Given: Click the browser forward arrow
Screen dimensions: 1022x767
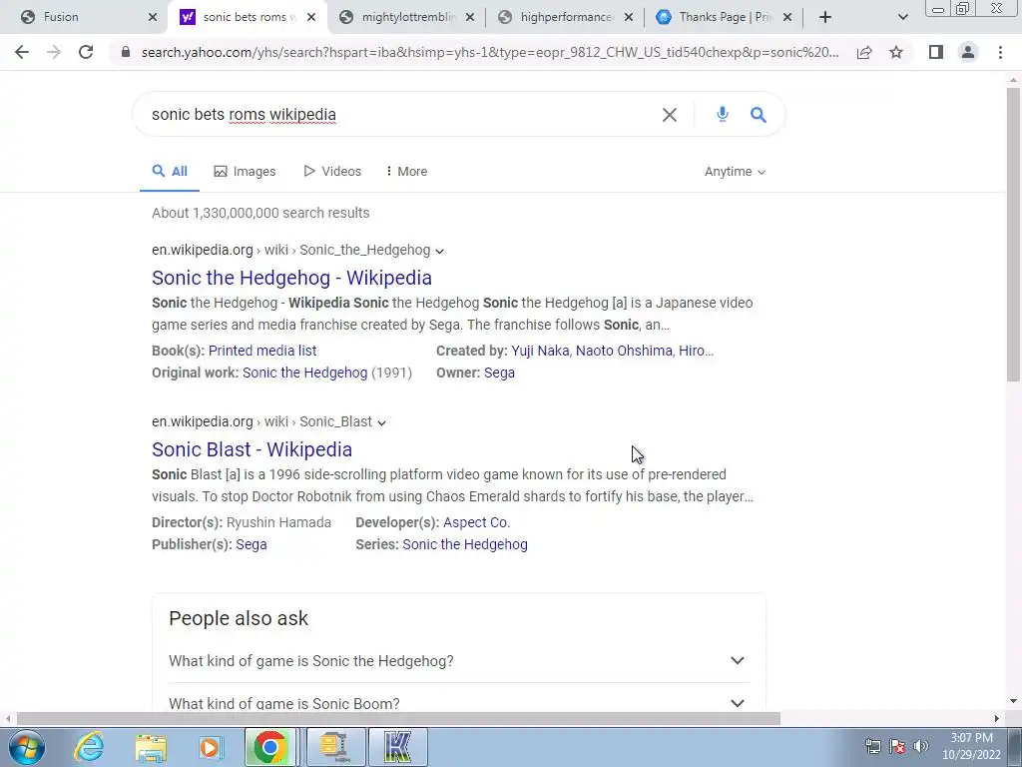Looking at the screenshot, I should coord(54,52).
